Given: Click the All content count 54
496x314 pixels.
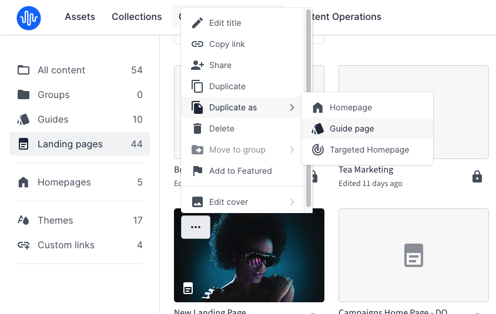Looking at the screenshot, I should tap(137, 70).
